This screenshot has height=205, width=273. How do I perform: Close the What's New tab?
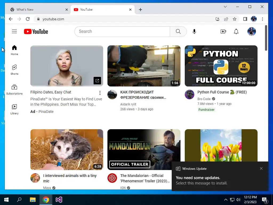point(66,10)
